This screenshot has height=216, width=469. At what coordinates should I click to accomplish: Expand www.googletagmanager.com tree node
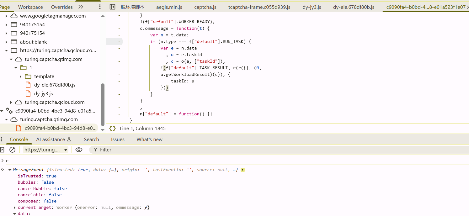point(6,16)
